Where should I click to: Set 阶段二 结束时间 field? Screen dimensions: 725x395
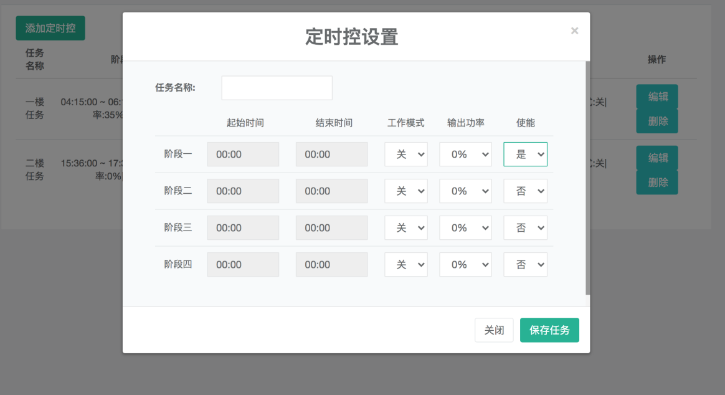click(x=332, y=191)
